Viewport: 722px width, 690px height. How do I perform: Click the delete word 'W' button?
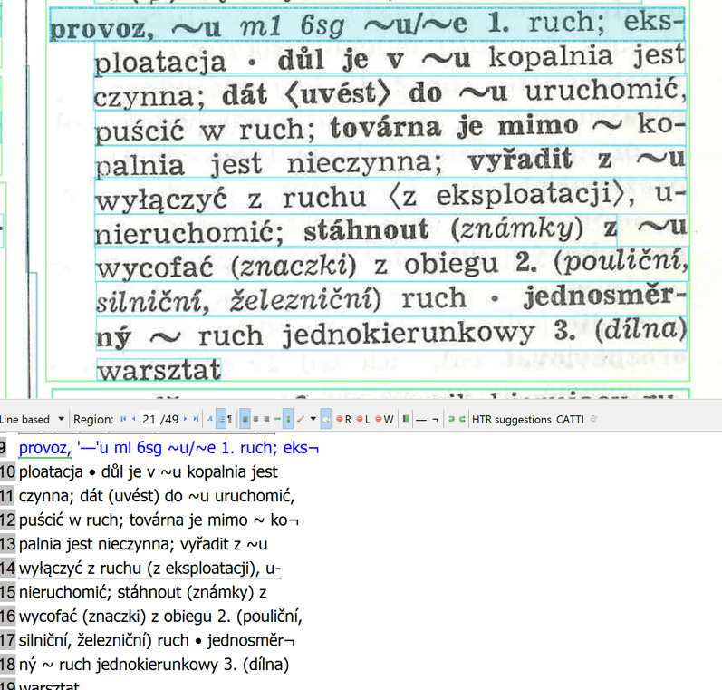point(385,419)
